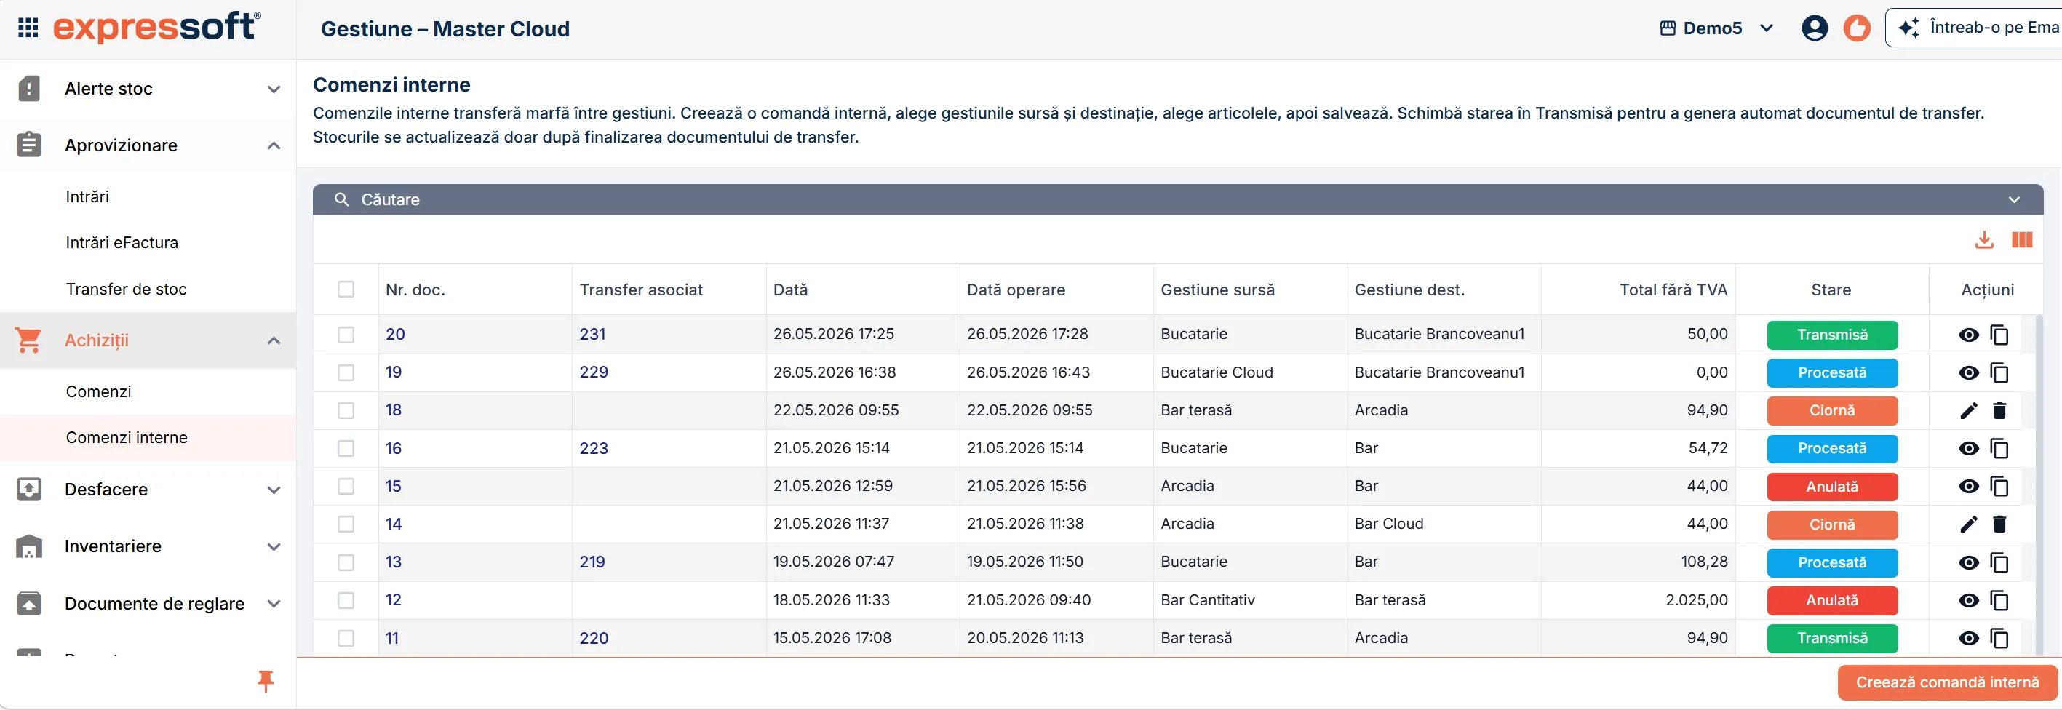Screen dimensions: 2062x710
Task: Sort by Total fără TVA column header
Action: (1672, 290)
